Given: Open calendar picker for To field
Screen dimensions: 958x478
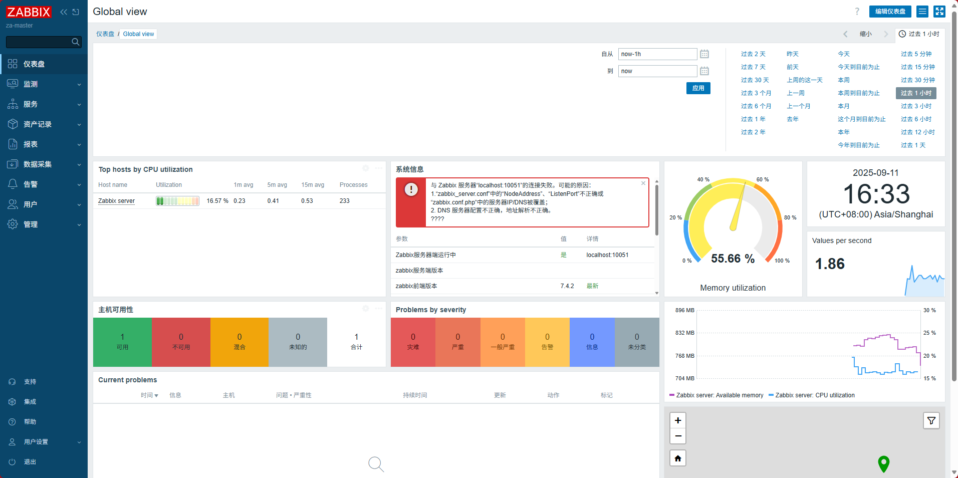Looking at the screenshot, I should (x=704, y=71).
